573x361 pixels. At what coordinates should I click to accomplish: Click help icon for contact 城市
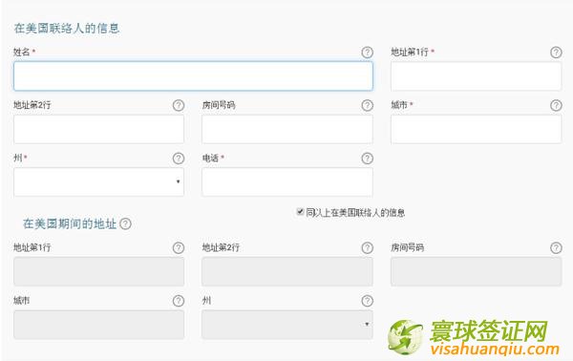[556, 106]
